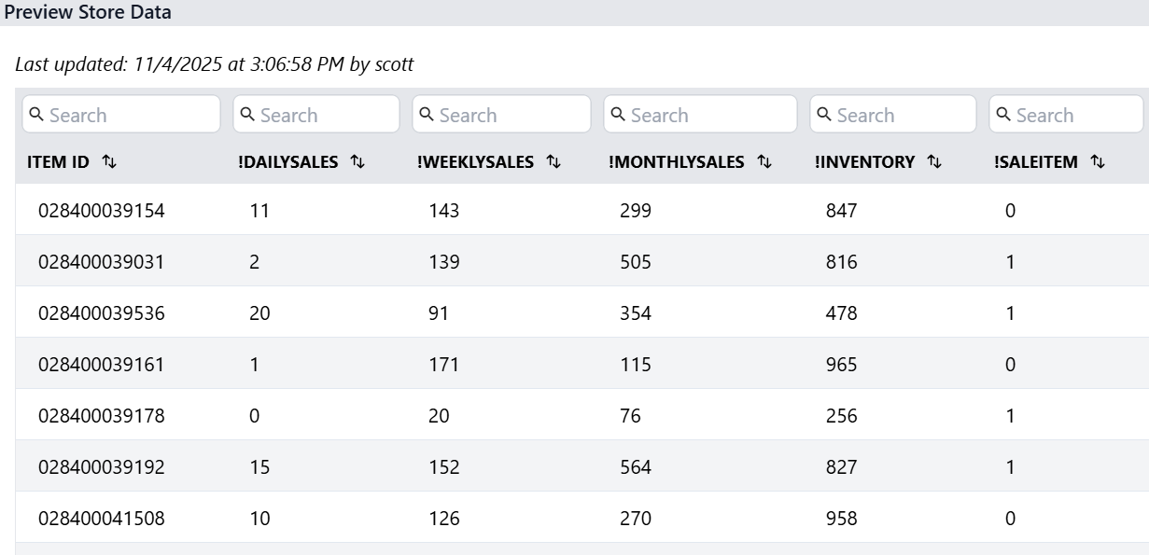Image resolution: width=1149 pixels, height=555 pixels.
Task: Click the !MONTHLYSALES column header text
Action: coord(677,162)
